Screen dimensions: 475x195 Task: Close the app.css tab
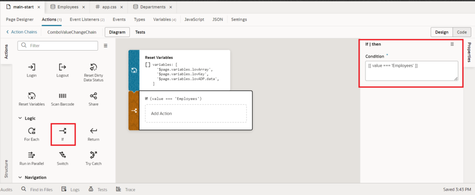(x=121, y=7)
